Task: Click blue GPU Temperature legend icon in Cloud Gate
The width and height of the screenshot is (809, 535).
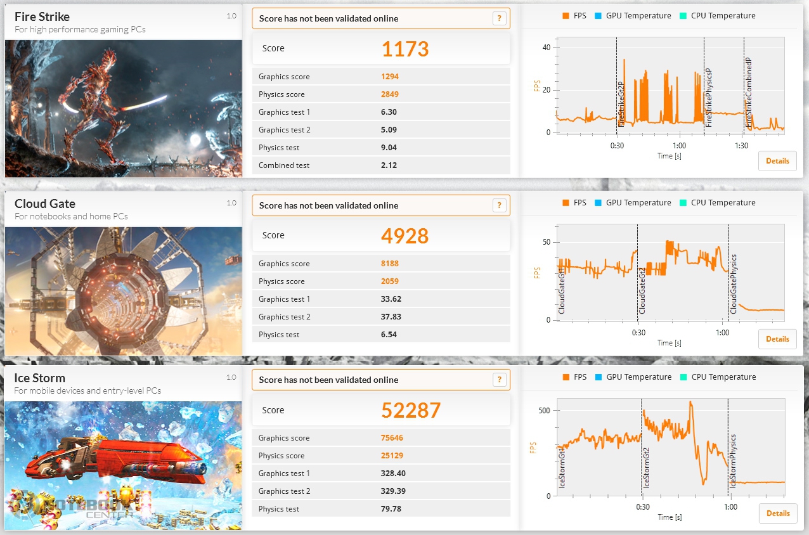Action: [x=599, y=203]
